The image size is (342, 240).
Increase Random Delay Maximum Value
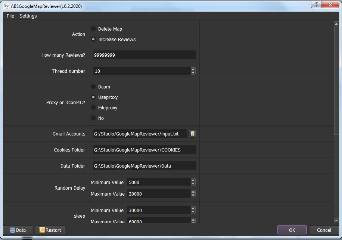pyautogui.click(x=193, y=192)
